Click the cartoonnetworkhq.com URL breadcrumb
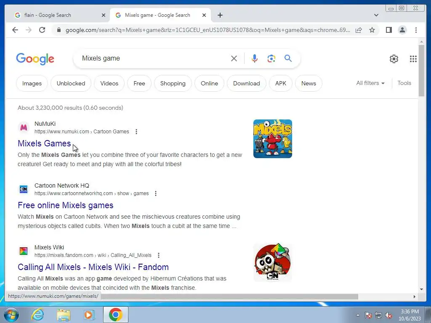This screenshot has height=323, width=431. (91, 193)
